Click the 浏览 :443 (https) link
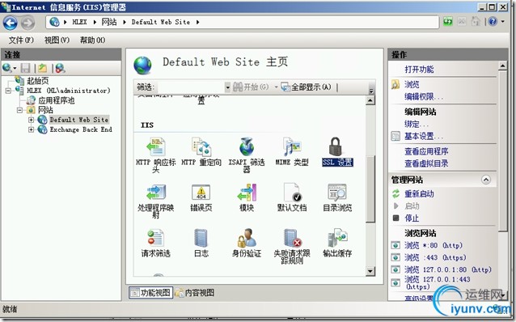This screenshot has height=322, width=516. 435,257
